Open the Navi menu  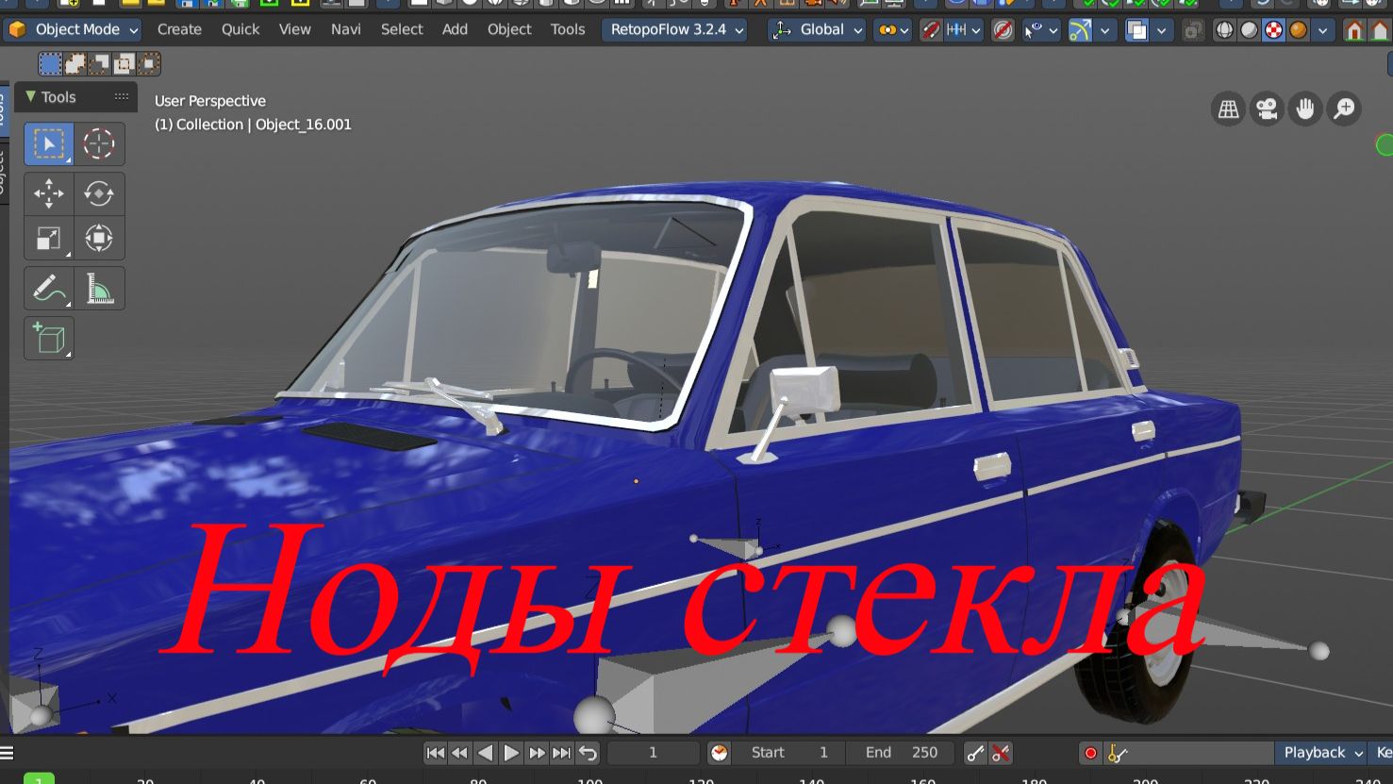pyautogui.click(x=346, y=30)
